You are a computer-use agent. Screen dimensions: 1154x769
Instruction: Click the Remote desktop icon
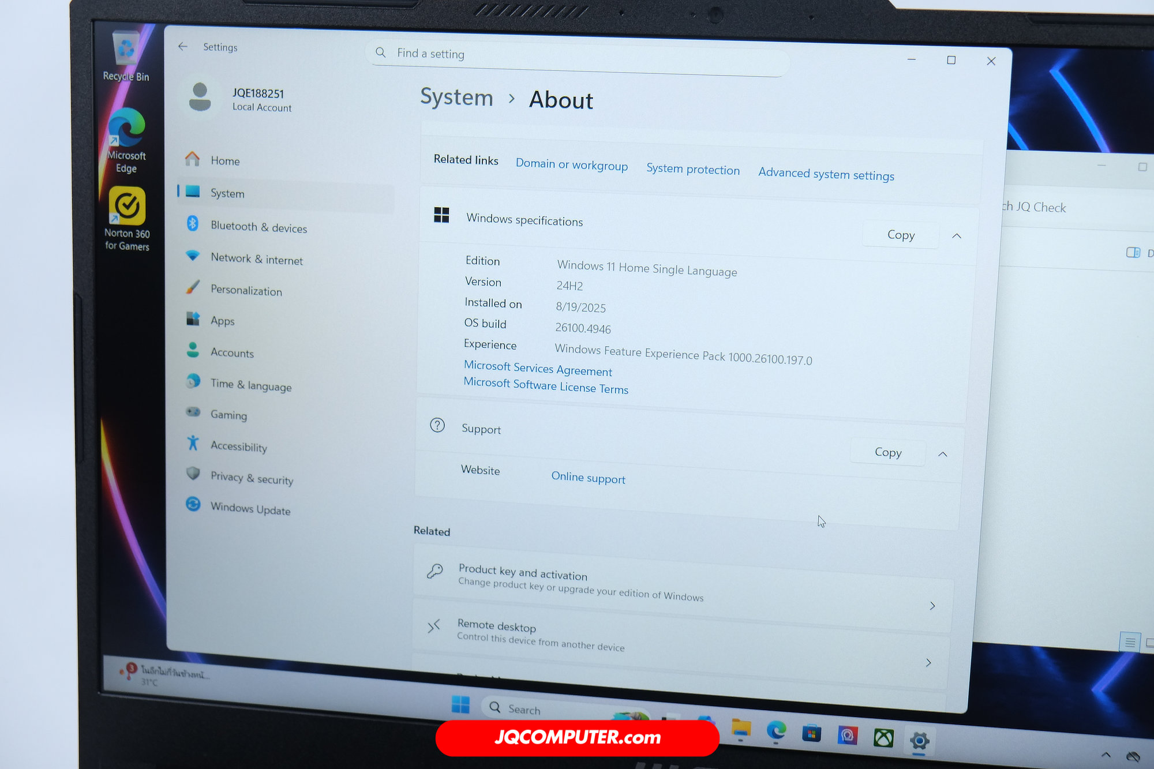coord(433,626)
